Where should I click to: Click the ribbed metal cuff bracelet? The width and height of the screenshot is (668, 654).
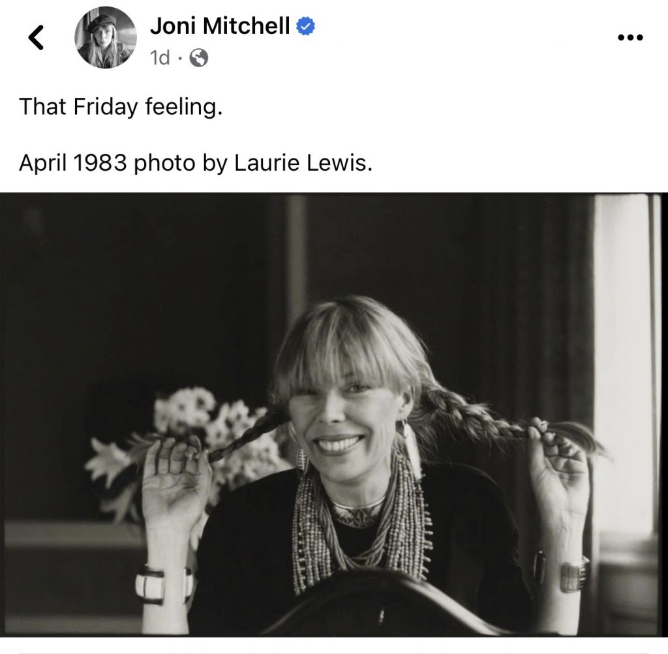pos(573,574)
